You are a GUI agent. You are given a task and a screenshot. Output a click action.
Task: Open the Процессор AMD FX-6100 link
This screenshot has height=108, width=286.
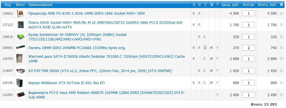[x=86, y=14]
